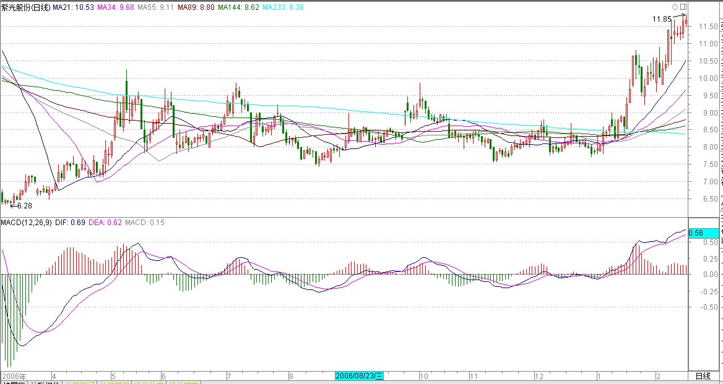Click the split-window icon at chart top-right
Viewport: 723px width, 384px height.
click(683, 6)
